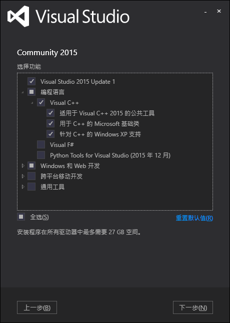Select the Visual C++ label text
This screenshot has width=230, height=323.
[x=64, y=103]
